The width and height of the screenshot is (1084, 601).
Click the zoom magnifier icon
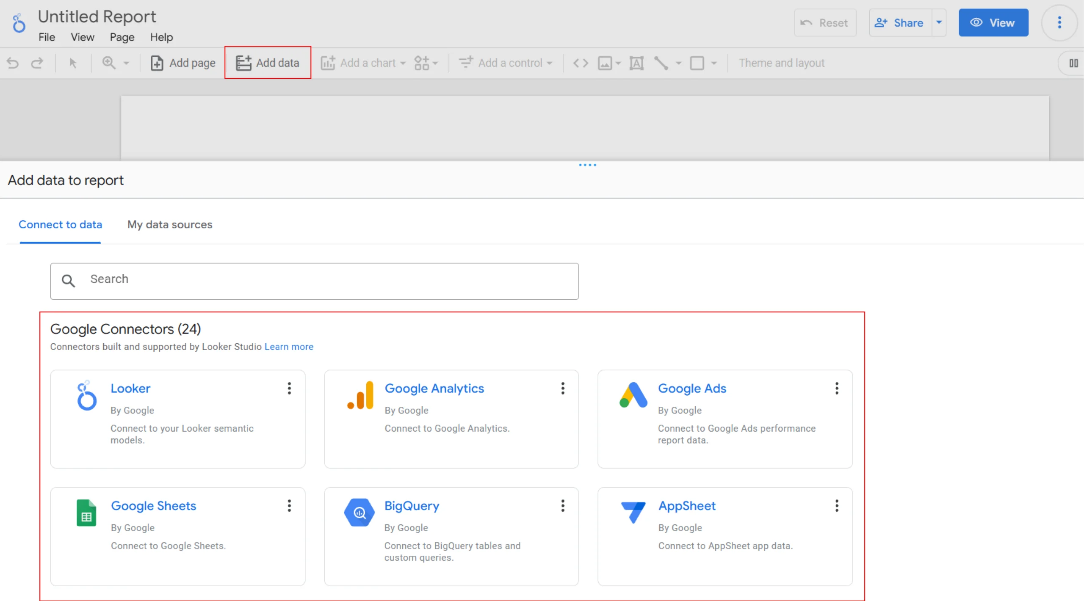point(109,63)
